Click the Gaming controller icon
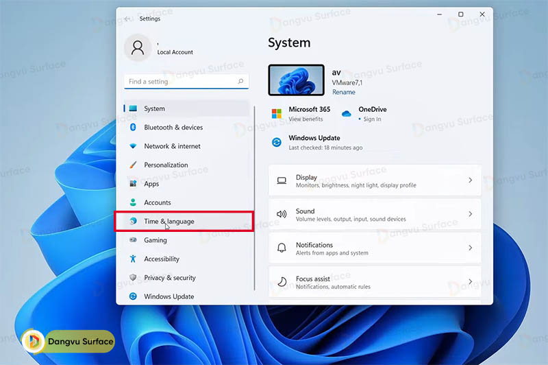548x365 pixels. pyautogui.click(x=133, y=239)
